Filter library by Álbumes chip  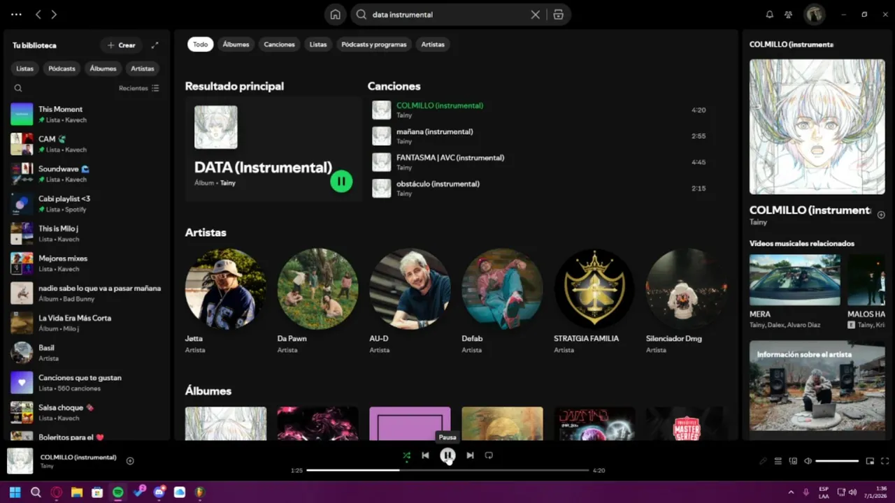[103, 68]
